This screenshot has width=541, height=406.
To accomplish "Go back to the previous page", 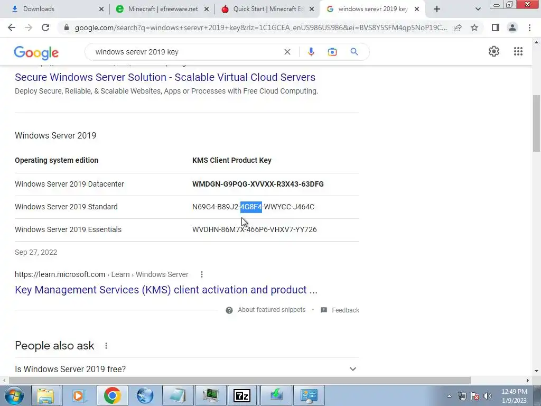I will tap(12, 27).
